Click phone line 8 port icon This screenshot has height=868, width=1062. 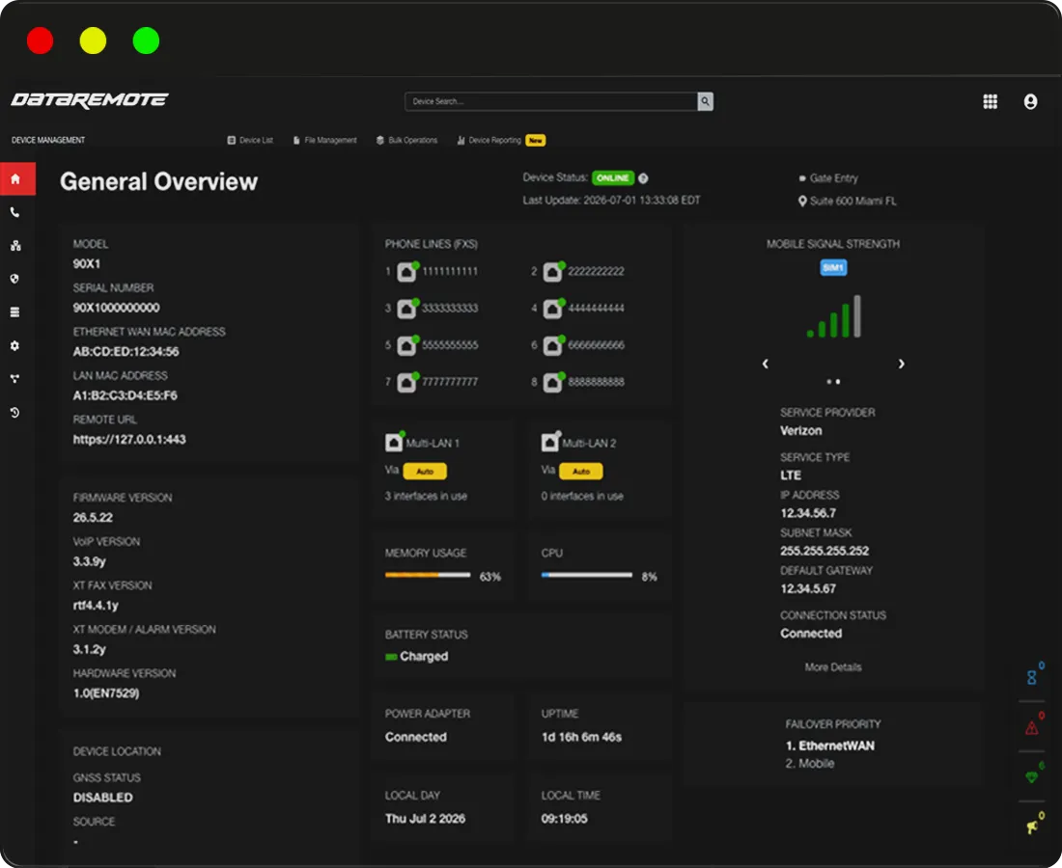pyautogui.click(x=553, y=382)
